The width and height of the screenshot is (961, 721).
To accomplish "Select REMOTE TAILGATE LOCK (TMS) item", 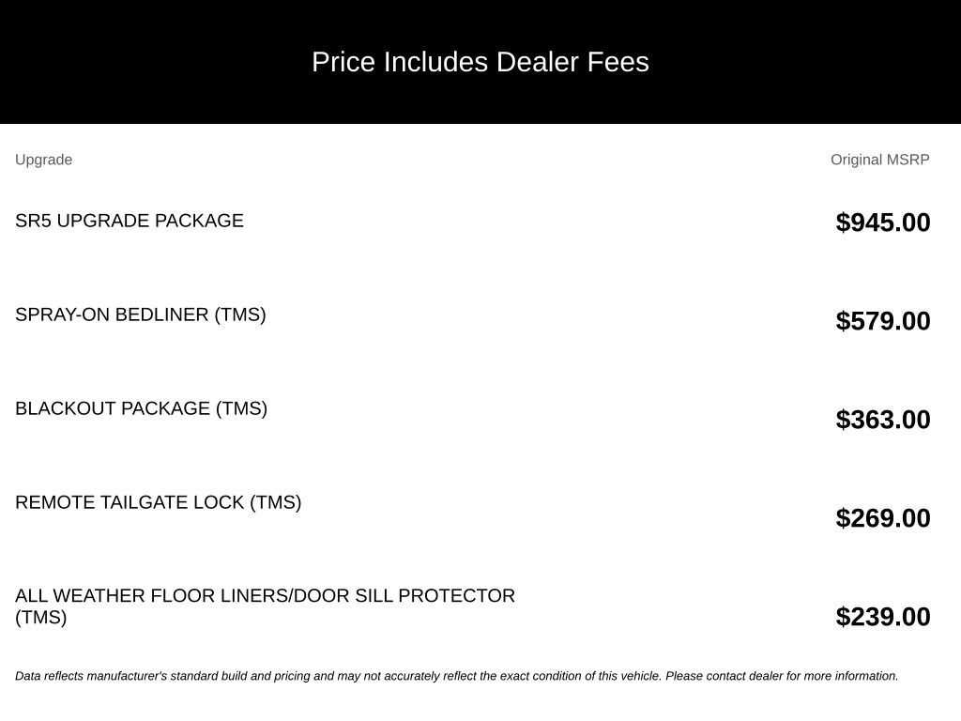I will point(158,502).
